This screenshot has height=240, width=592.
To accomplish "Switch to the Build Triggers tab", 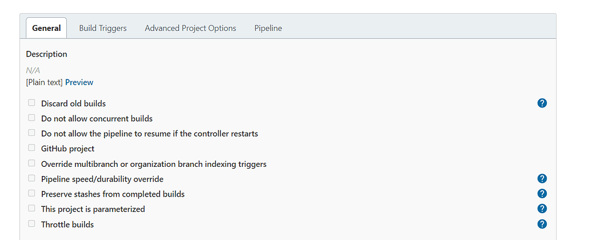I will (103, 28).
